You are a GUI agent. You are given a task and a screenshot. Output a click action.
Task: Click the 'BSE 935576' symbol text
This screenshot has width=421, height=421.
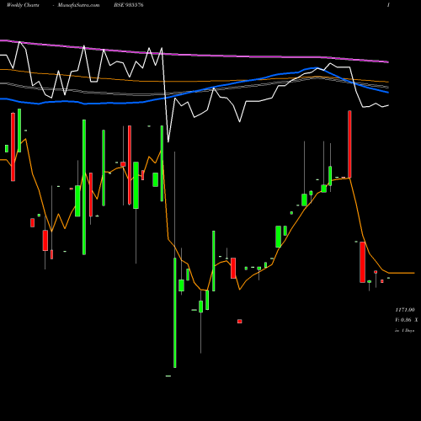click(129, 5)
